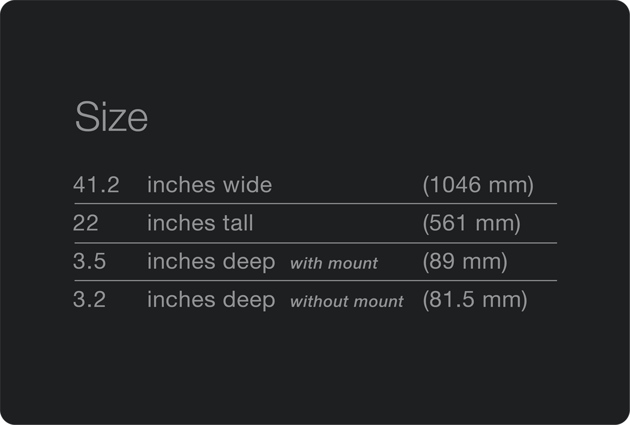Click the inches wide label
Image resolution: width=630 pixels, height=425 pixels.
209,185
